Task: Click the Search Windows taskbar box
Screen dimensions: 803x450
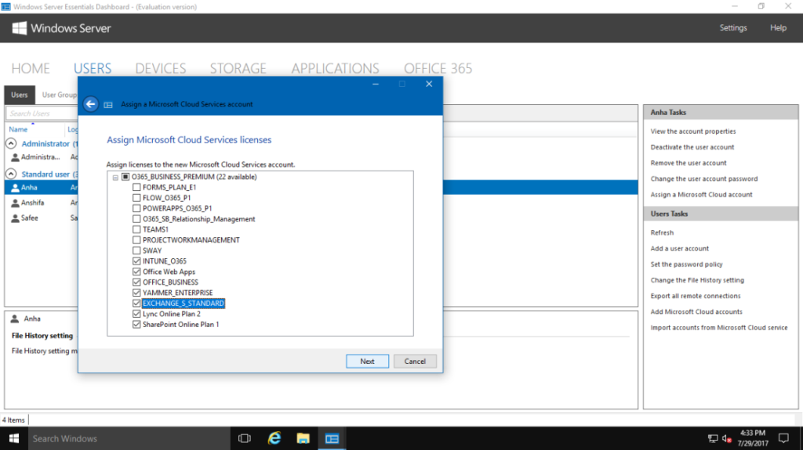Action: 129,439
